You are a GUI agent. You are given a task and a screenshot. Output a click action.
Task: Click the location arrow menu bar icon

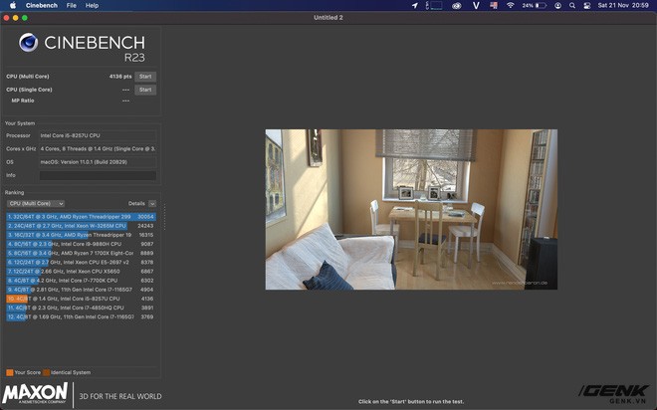point(414,5)
